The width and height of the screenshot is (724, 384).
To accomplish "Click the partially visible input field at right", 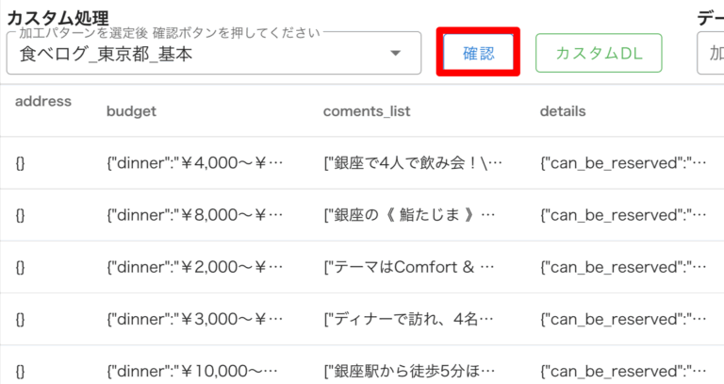I will coord(710,53).
